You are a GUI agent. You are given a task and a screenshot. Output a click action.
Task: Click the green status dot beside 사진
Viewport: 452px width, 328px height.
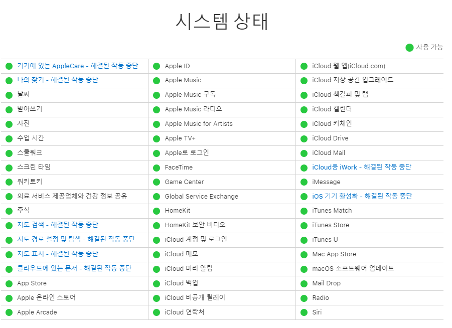pyautogui.click(x=9, y=124)
